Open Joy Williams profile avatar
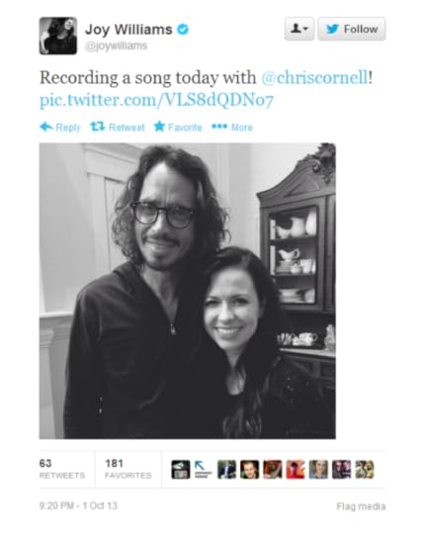This screenshot has height=534, width=425. [x=58, y=36]
